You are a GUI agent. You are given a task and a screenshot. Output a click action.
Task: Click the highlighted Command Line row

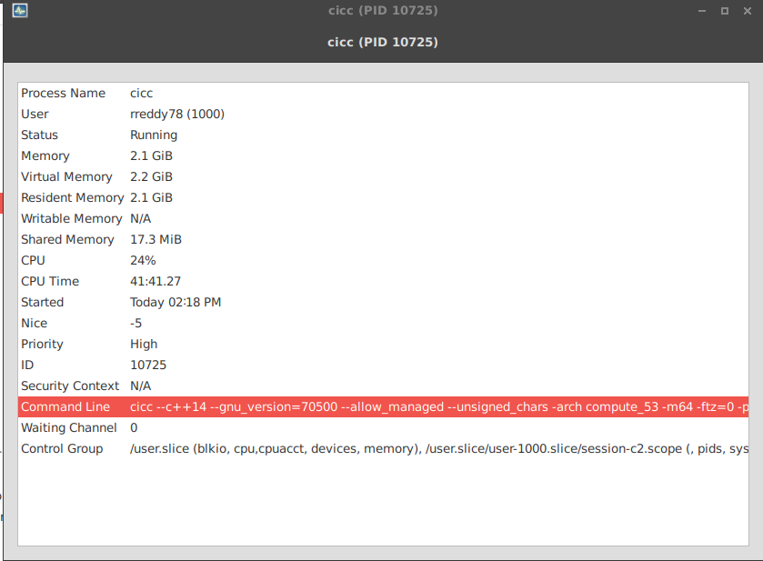pyautogui.click(x=383, y=406)
